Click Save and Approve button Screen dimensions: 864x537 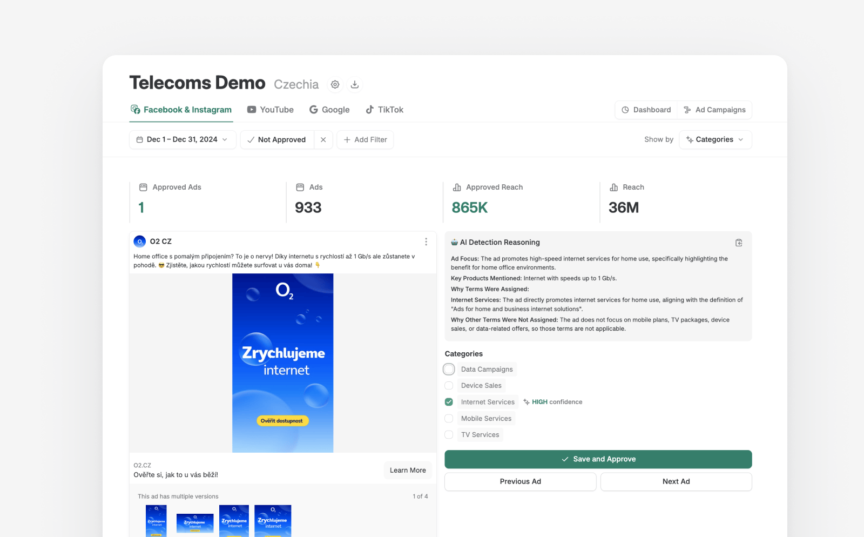(x=598, y=459)
